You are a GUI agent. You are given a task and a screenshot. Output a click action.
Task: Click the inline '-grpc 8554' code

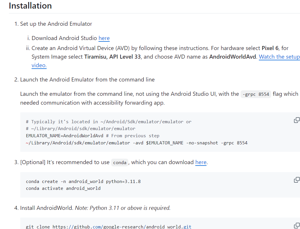[x=256, y=94]
